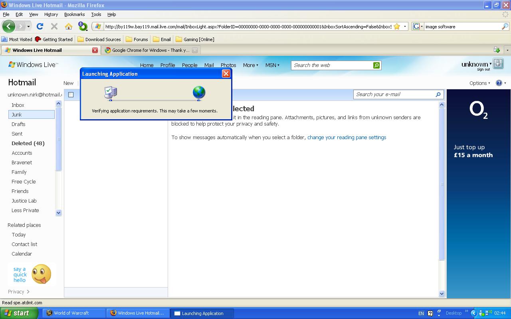Open the back/forward history dropdown arrow
Image resolution: width=511 pixels, height=319 pixels.
28,26
